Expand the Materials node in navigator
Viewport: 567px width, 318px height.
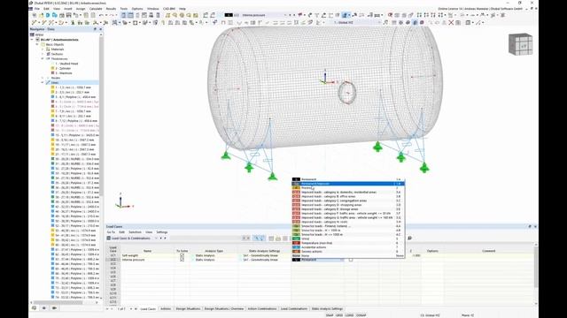tap(43, 49)
